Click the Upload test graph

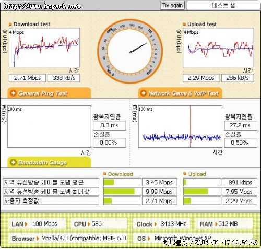[218, 48]
